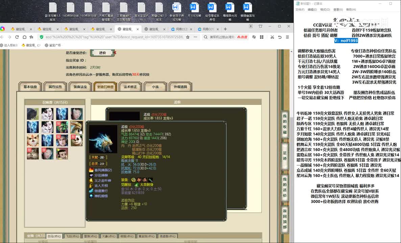This screenshot has height=243, width=401.
Task: Click the 天赋·2阶 badge
Action: click(x=98, y=157)
